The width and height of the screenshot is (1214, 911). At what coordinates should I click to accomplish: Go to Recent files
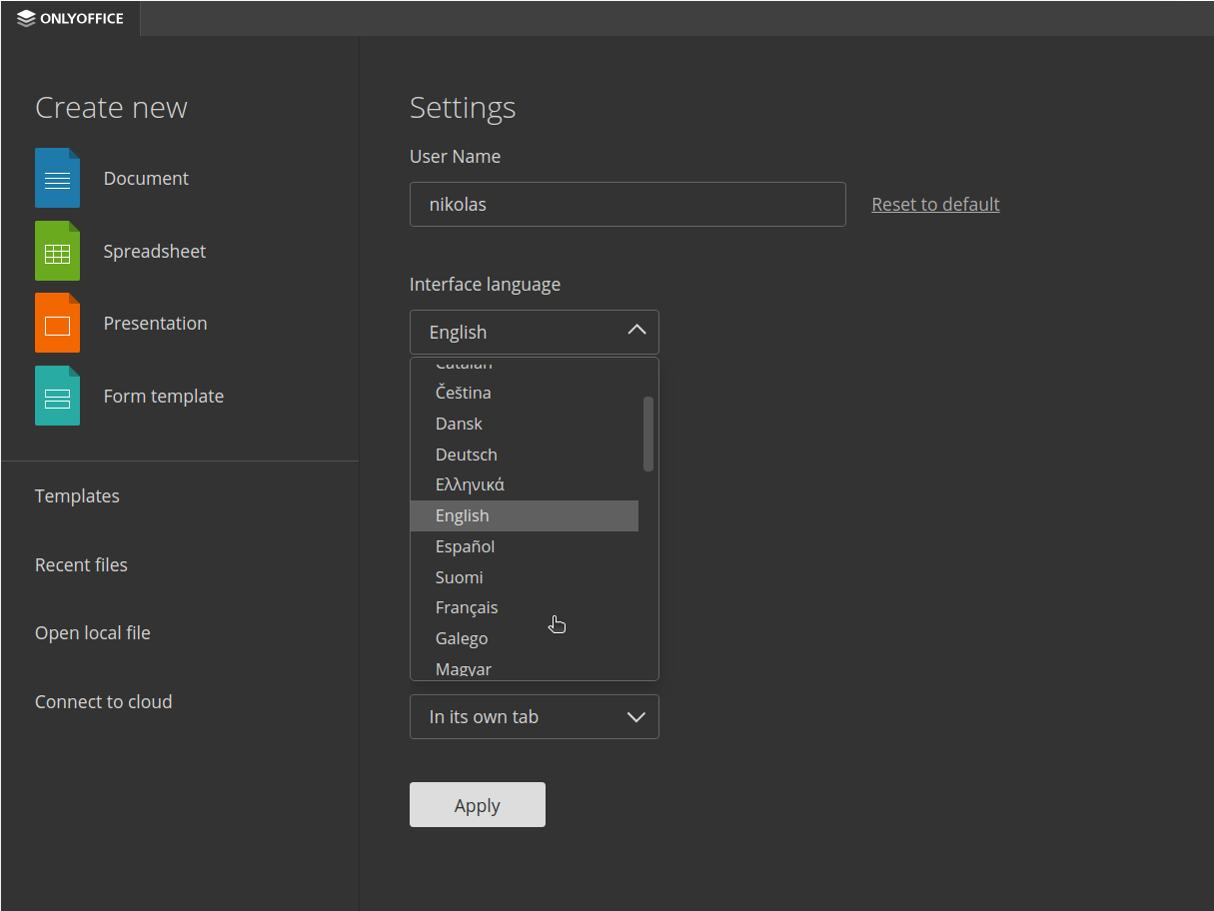[81, 564]
